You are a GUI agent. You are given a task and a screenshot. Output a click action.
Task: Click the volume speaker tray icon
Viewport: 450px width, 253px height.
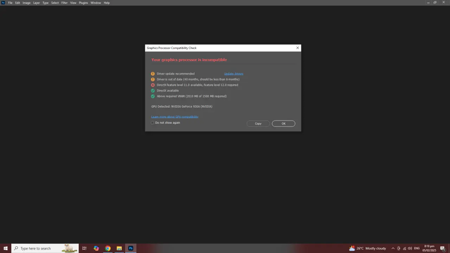click(x=410, y=248)
